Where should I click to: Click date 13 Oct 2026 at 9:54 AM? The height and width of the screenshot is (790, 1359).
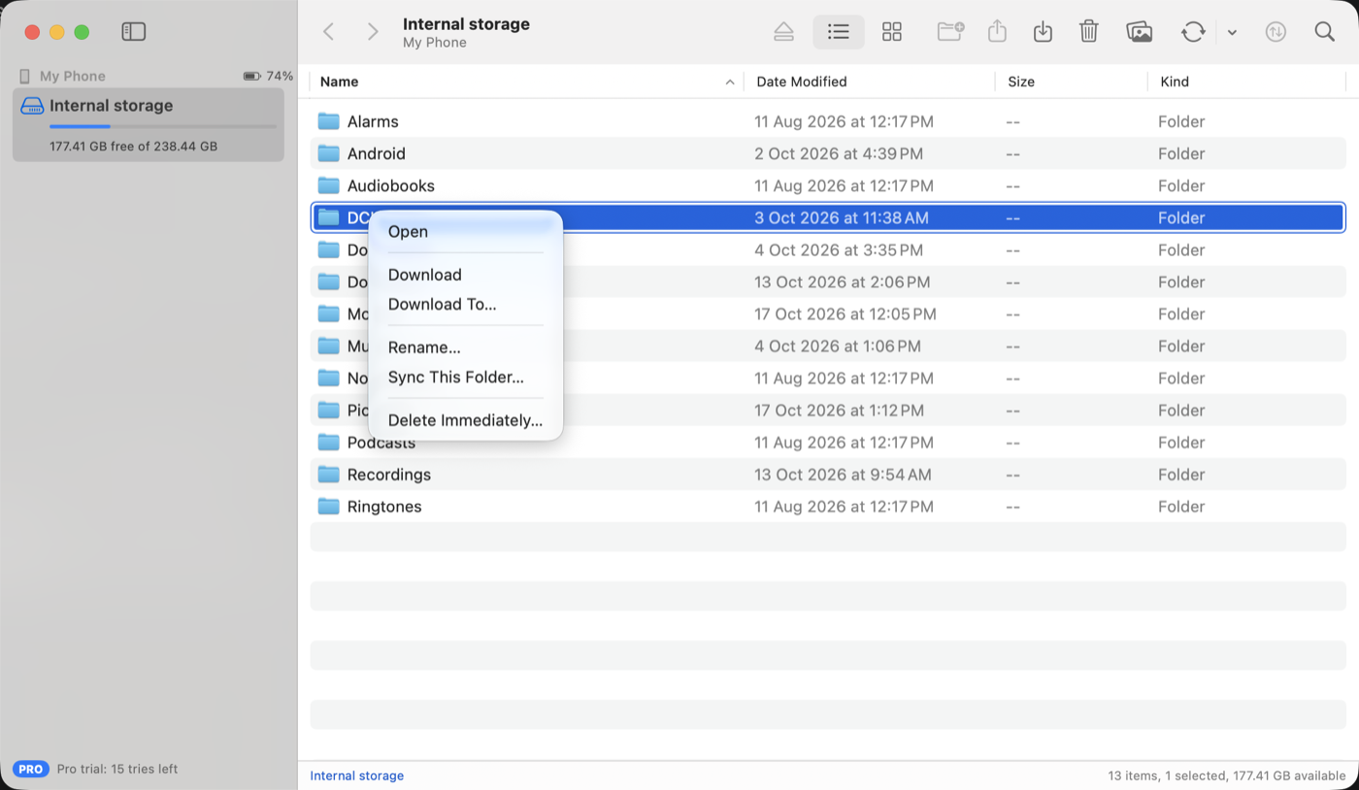(x=843, y=475)
